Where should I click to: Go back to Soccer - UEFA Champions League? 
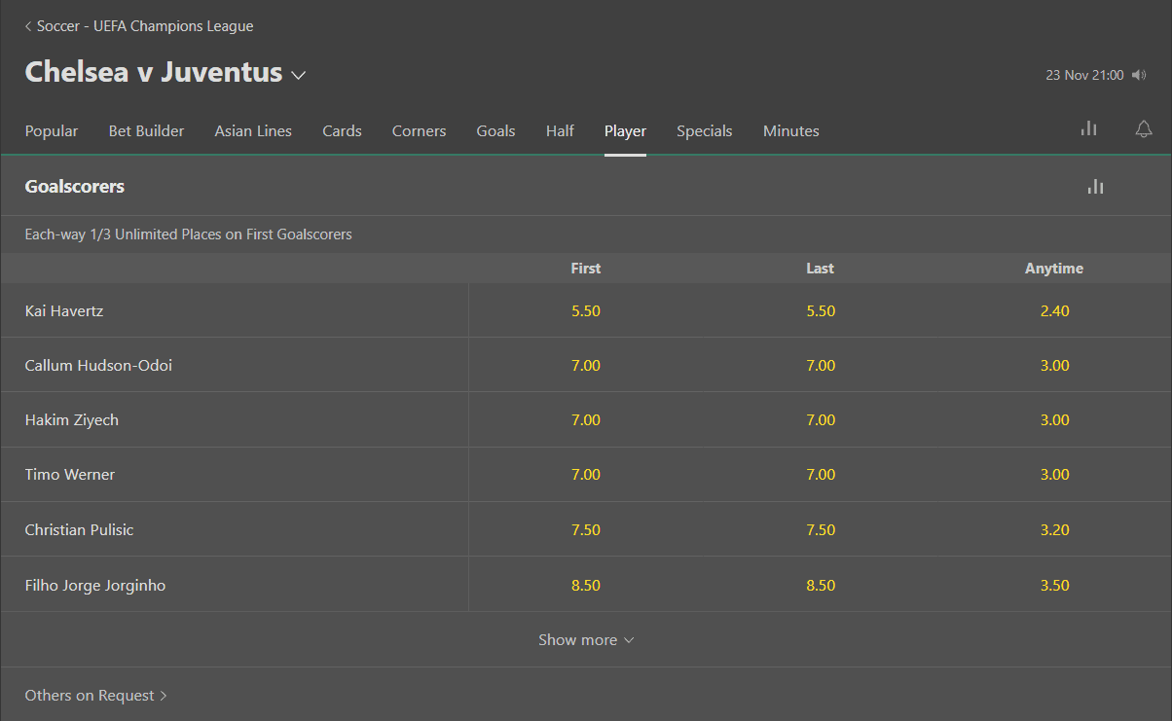click(139, 26)
